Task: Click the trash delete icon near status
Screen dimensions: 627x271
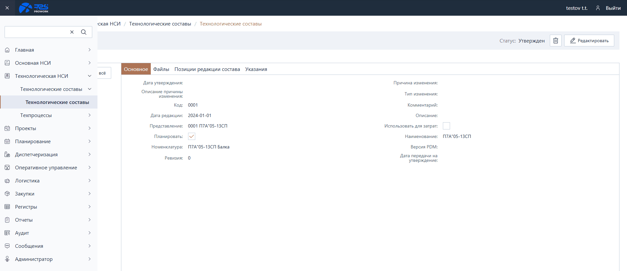Action: 555,41
